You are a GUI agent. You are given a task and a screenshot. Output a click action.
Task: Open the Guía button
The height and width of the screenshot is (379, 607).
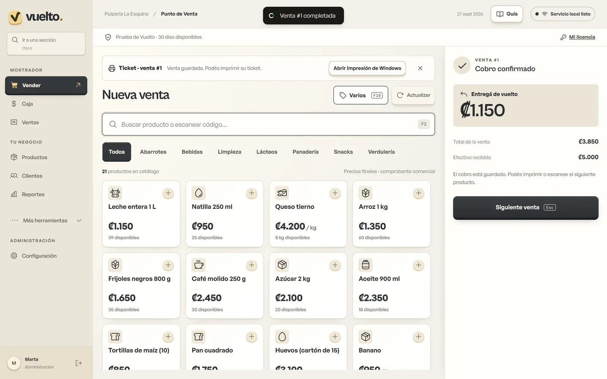point(507,14)
